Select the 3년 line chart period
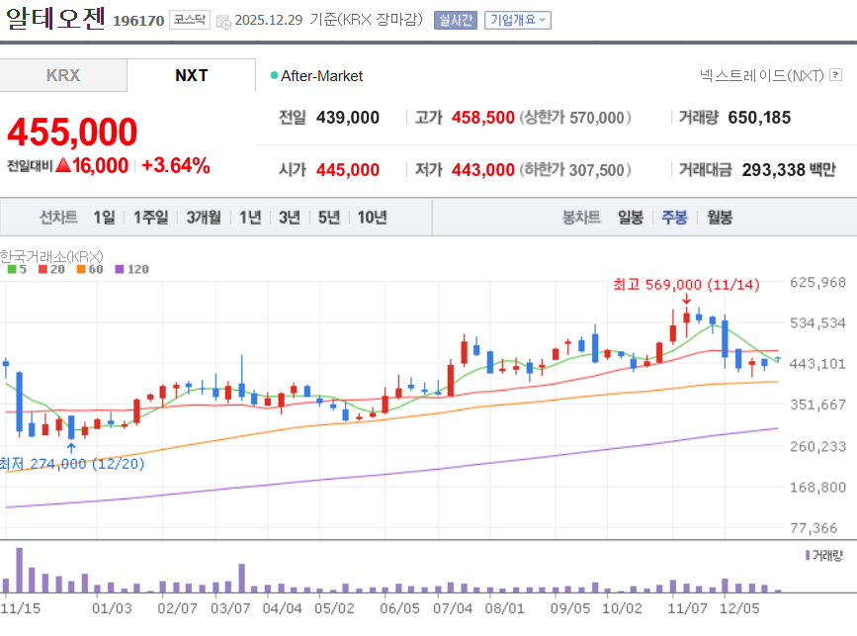 click(290, 217)
